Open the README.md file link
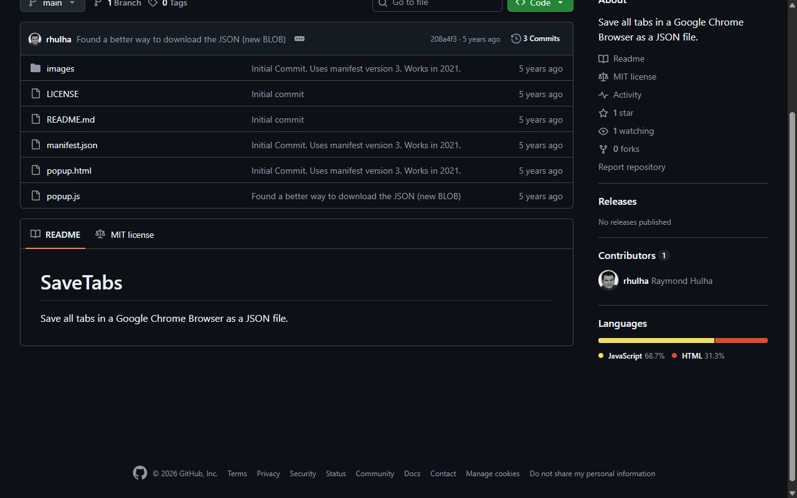The image size is (797, 498). click(x=70, y=120)
